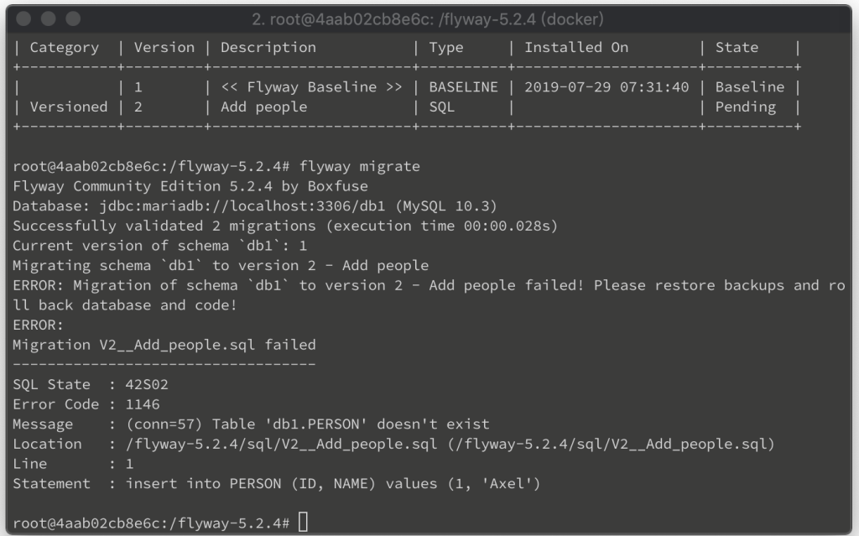The image size is (859, 536).
Task: Click the blinking cursor block at the prompt
Action: 303,522
